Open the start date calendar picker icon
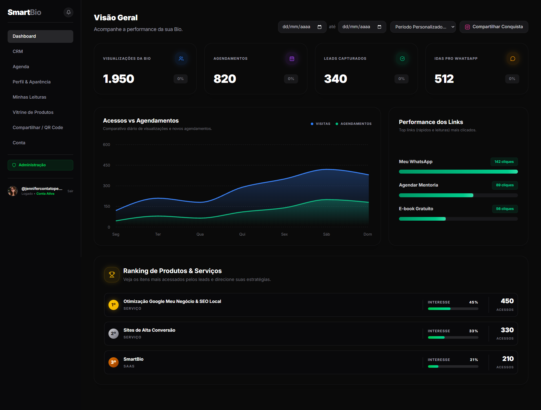This screenshot has width=541, height=410. (320, 27)
